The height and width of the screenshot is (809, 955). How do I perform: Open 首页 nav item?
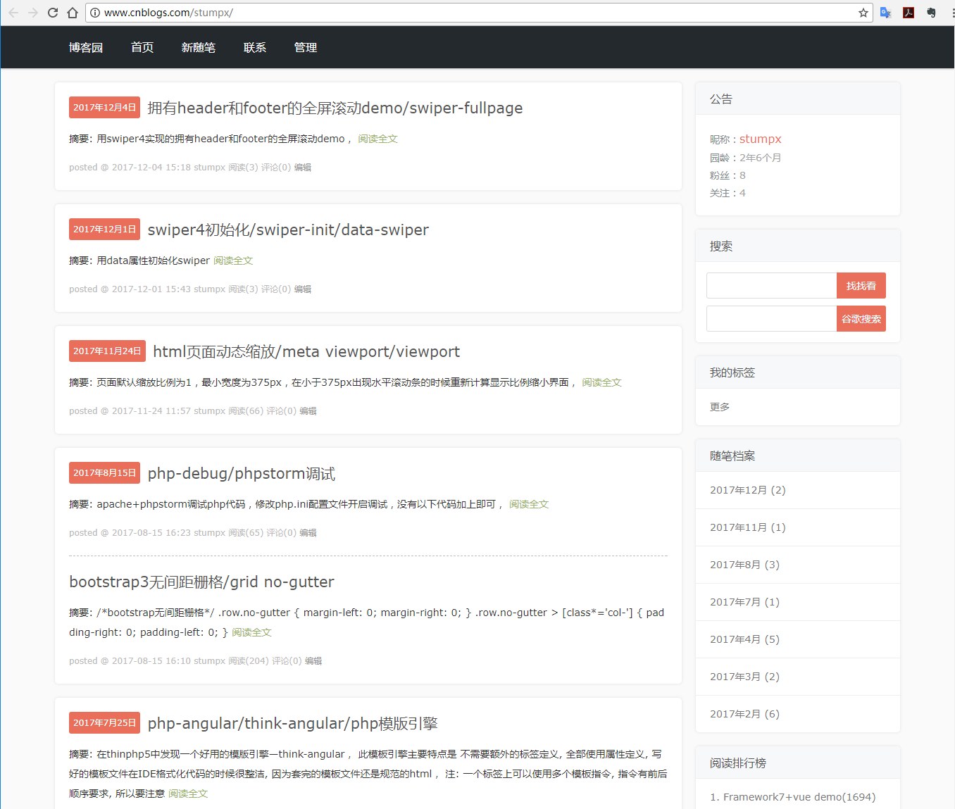point(142,47)
